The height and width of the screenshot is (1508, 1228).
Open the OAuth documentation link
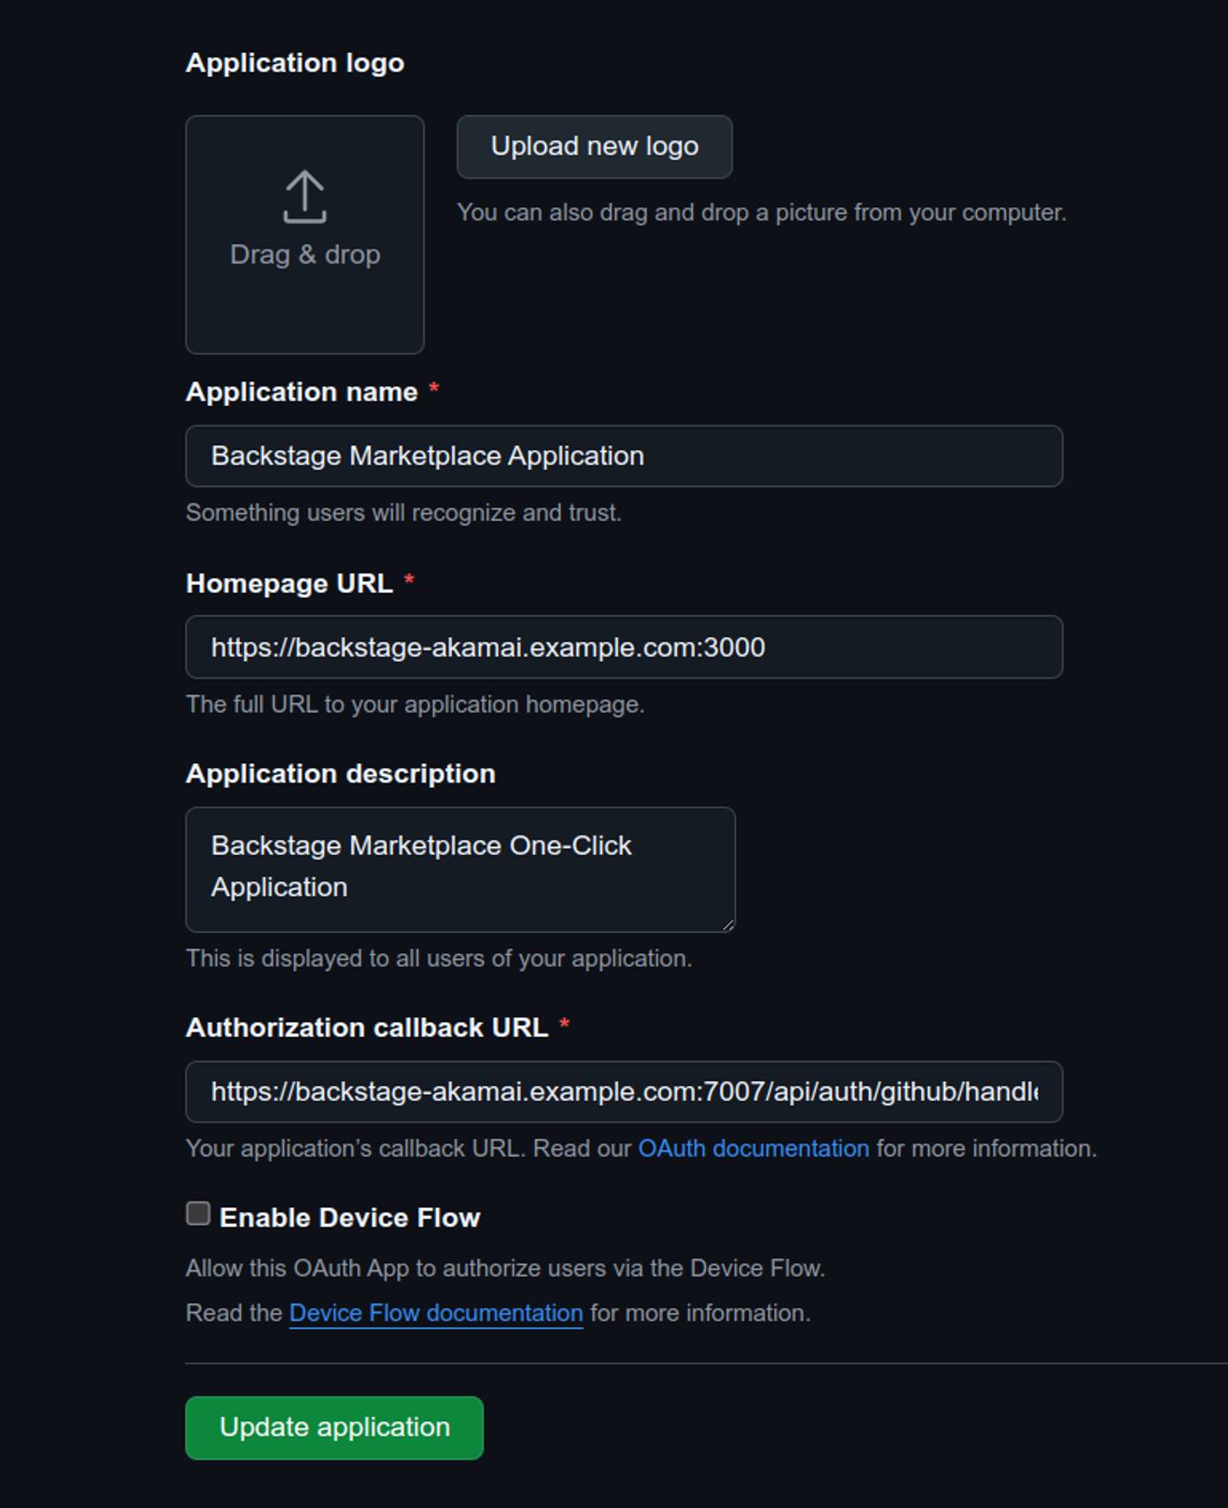coord(754,1148)
